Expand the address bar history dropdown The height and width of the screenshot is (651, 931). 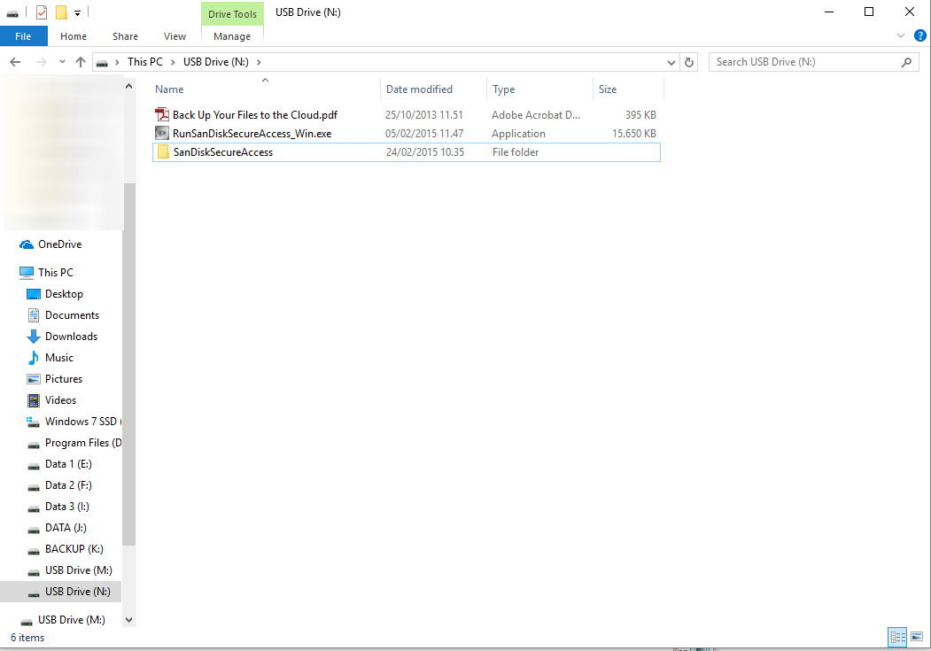[671, 62]
